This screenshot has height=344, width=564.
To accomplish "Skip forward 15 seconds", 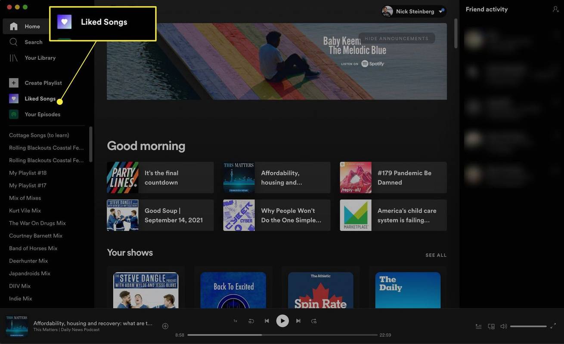I will (x=314, y=321).
